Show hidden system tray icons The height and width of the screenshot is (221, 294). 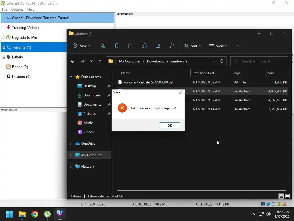pos(253,214)
